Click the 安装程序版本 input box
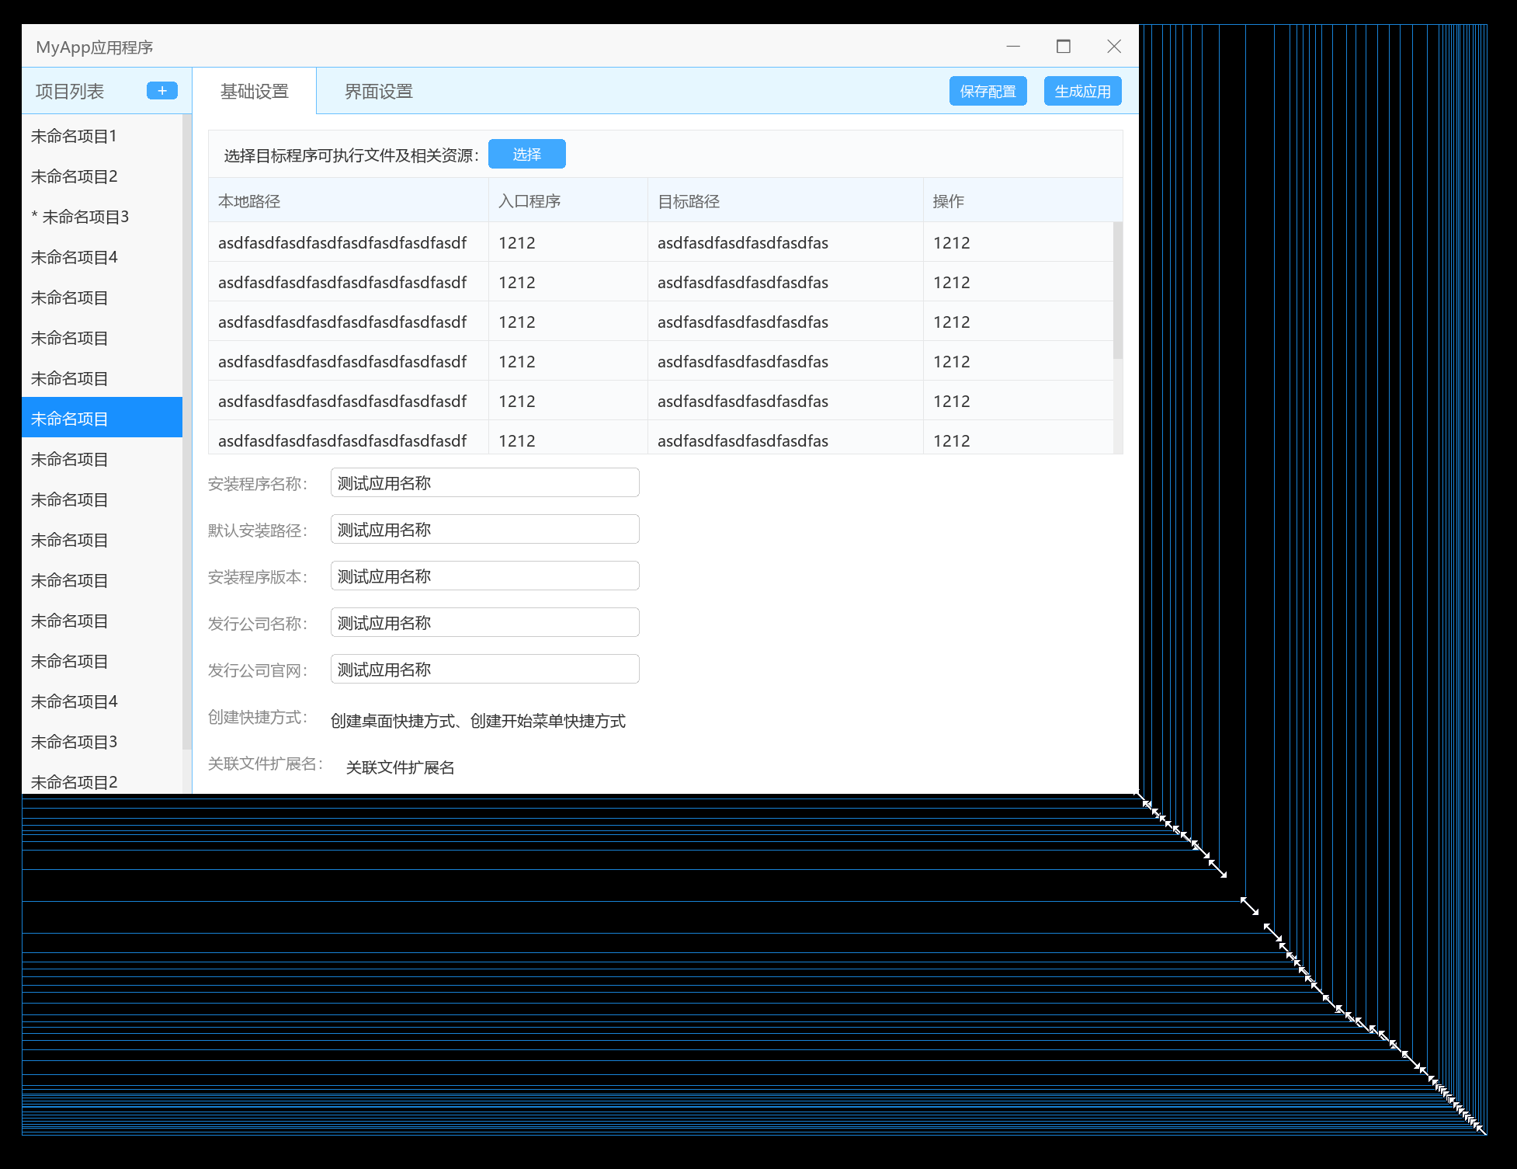Screen dimensions: 1517x1169 (484, 576)
